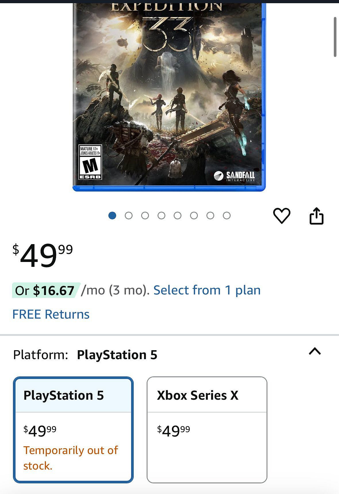Viewport: 339px width, 494px height.
Task: Open the FREE Returns link
Action: [51, 314]
